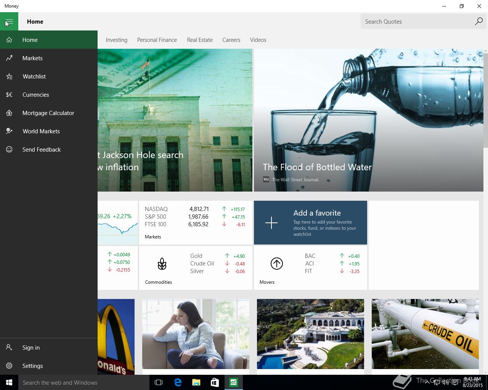The width and height of the screenshot is (488, 390).
Task: Click the +2.27% chart tile
Action: (x=117, y=223)
